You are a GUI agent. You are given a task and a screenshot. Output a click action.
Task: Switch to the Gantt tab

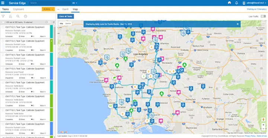(65, 9)
